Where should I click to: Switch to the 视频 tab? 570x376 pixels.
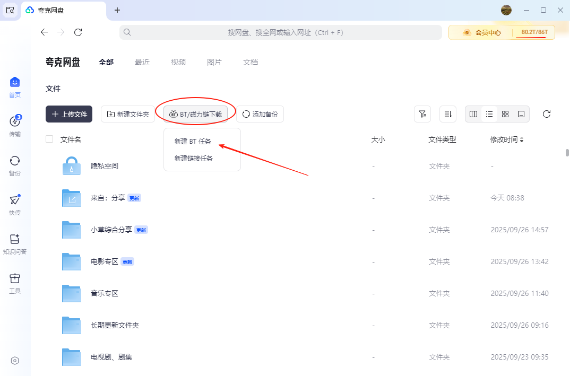(x=178, y=62)
